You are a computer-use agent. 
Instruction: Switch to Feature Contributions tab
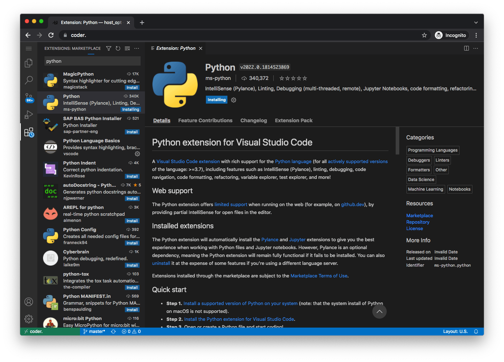205,120
